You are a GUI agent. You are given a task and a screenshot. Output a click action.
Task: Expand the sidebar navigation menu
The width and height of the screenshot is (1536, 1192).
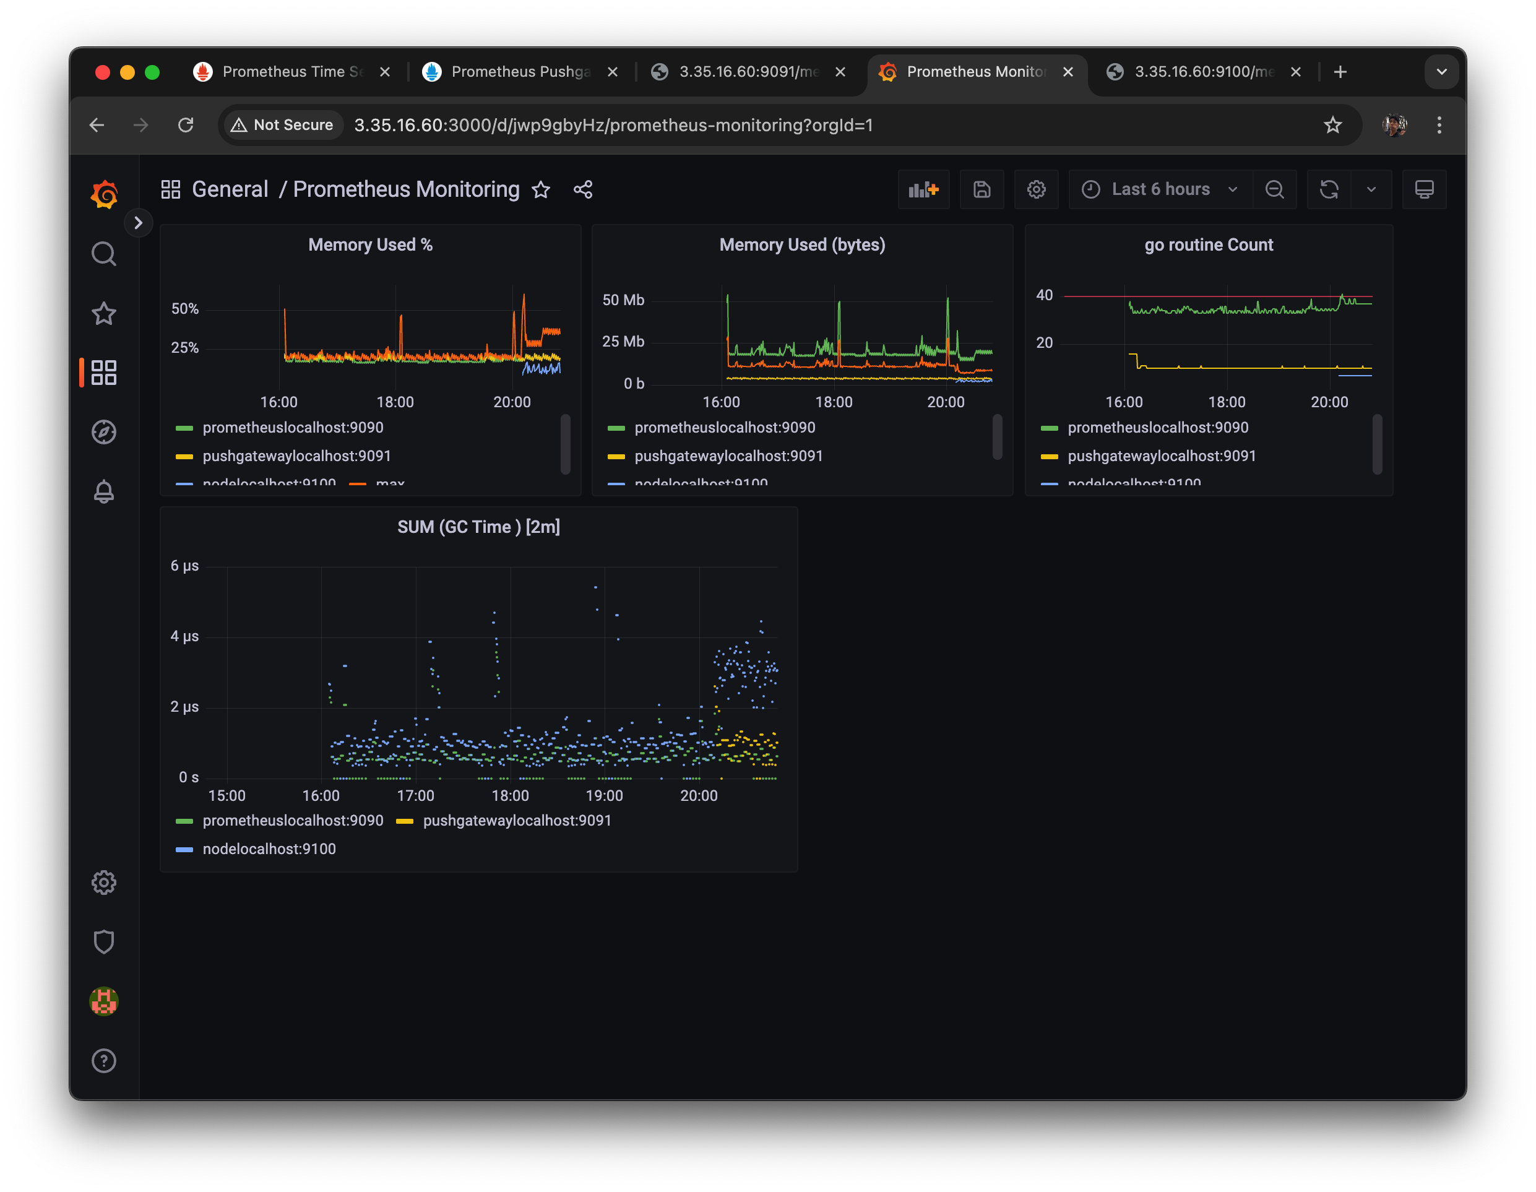[139, 223]
